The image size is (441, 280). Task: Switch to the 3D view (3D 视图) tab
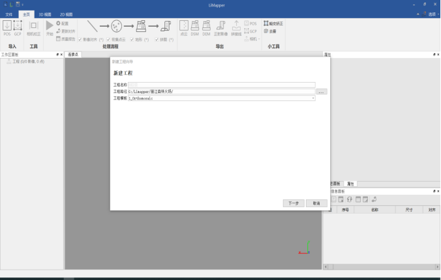click(x=44, y=14)
